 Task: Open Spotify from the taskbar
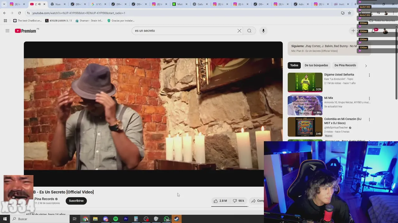click(116, 219)
